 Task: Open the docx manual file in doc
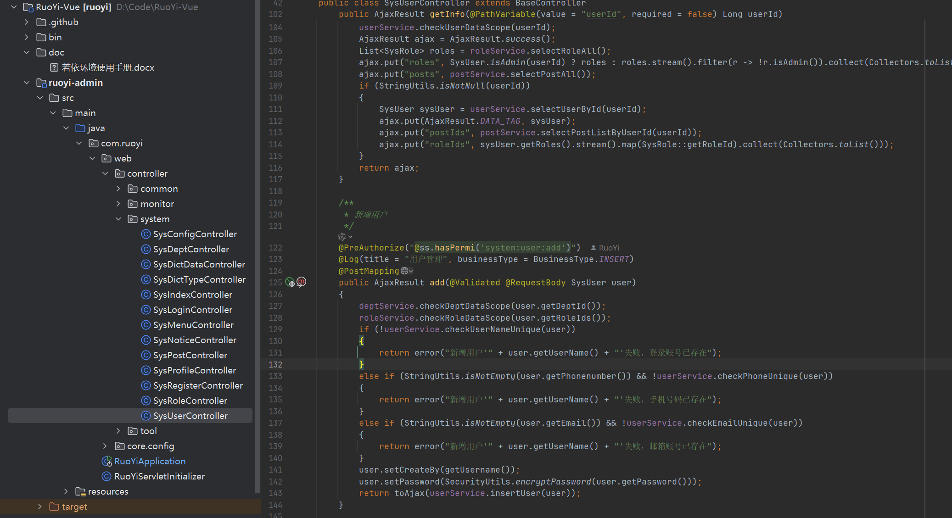tap(108, 67)
